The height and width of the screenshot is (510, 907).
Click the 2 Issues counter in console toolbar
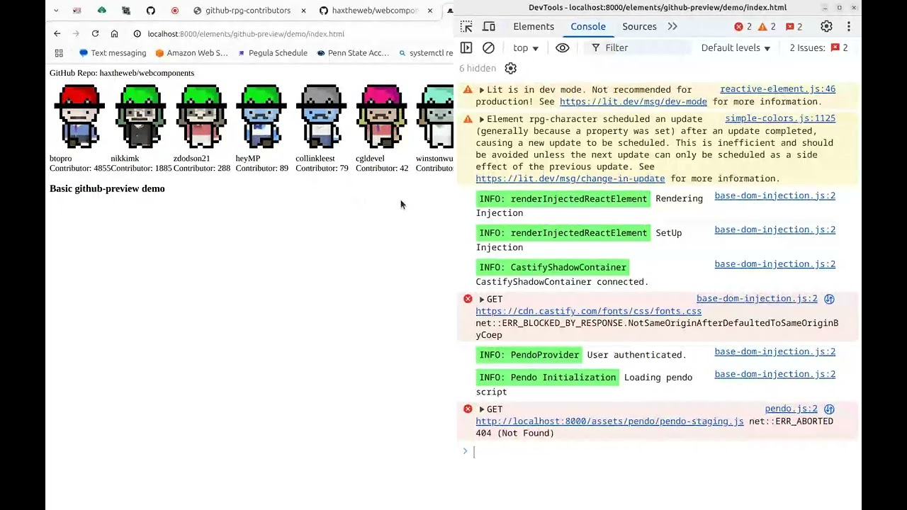pyautogui.click(x=818, y=47)
